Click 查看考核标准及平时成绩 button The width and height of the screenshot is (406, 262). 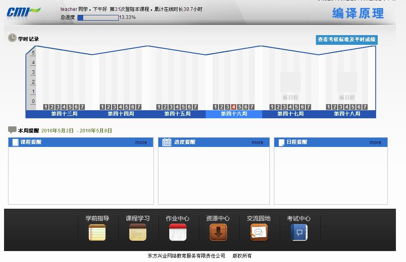coord(347,40)
